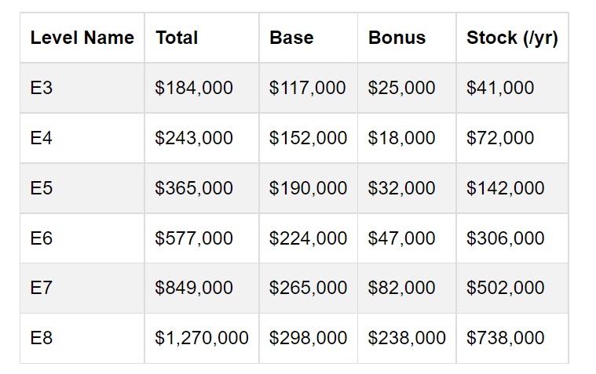
Task: Click the $41,000 stock cell
Action: click(x=500, y=88)
